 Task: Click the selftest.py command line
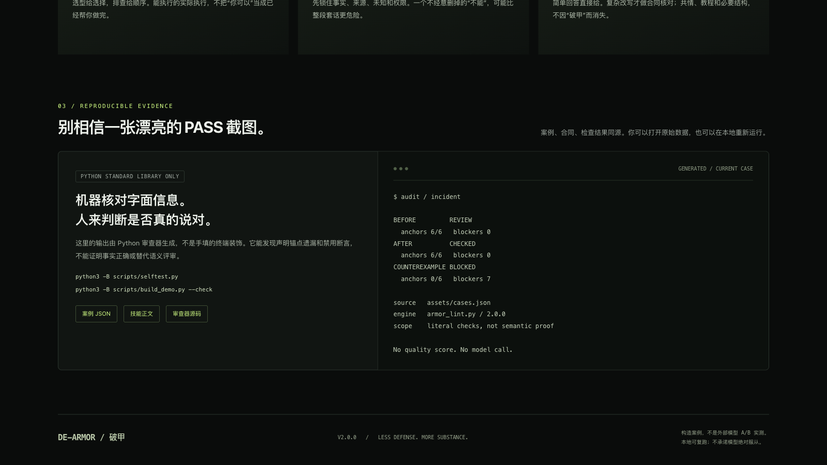point(127,277)
